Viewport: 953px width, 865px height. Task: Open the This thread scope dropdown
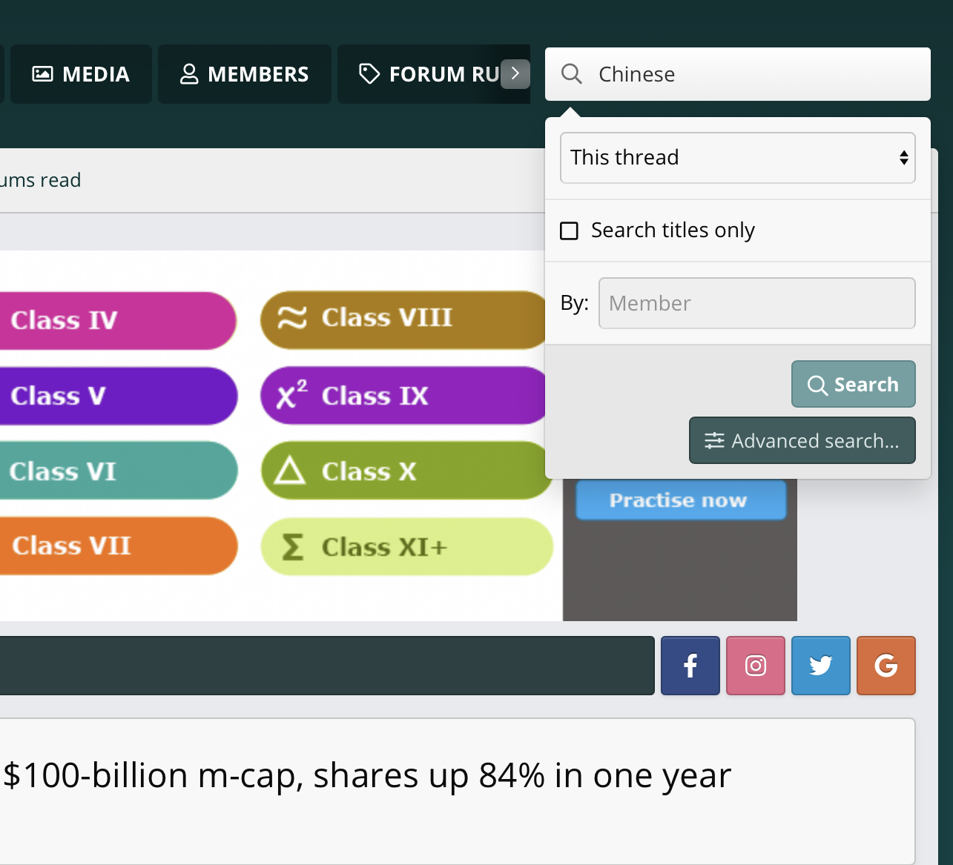737,158
